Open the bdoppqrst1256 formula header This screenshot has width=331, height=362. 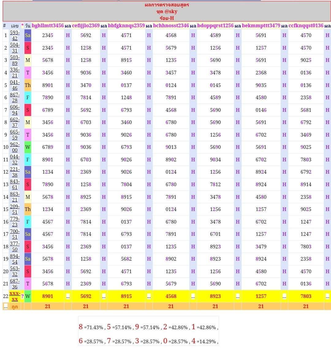tap(215, 26)
